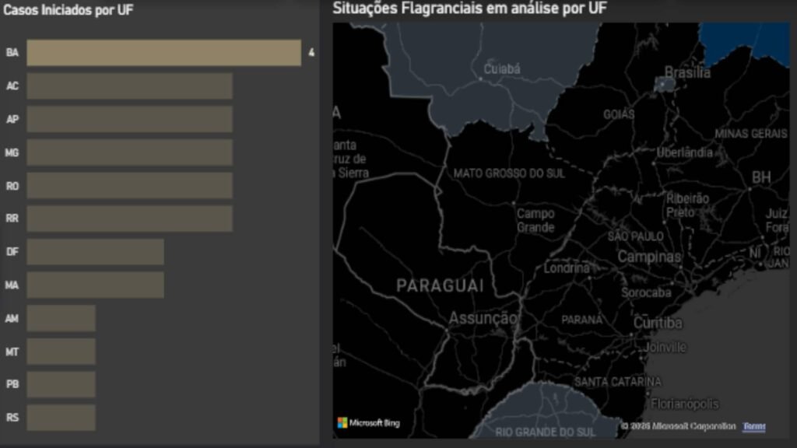Image resolution: width=797 pixels, height=448 pixels.
Task: Click the Microsoft Bing logo on the map
Action: pos(369,422)
